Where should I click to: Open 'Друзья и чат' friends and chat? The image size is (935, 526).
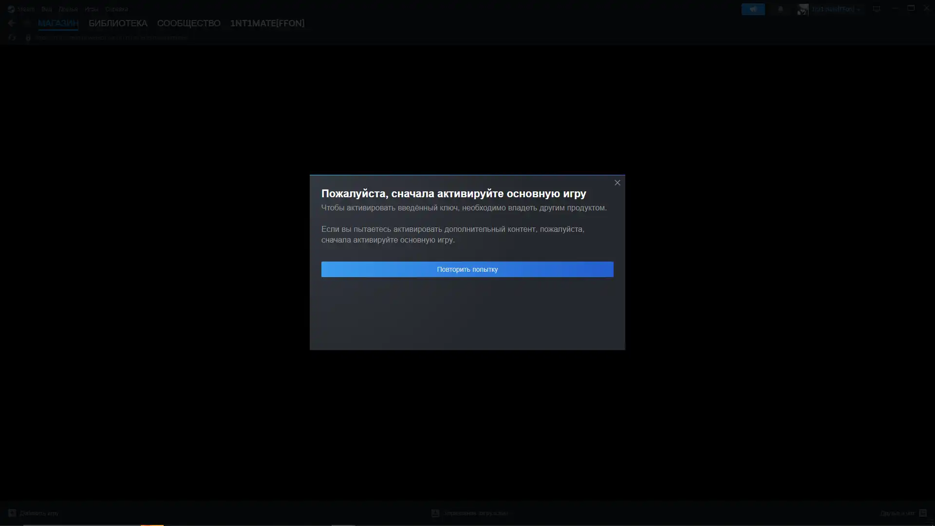pos(898,513)
